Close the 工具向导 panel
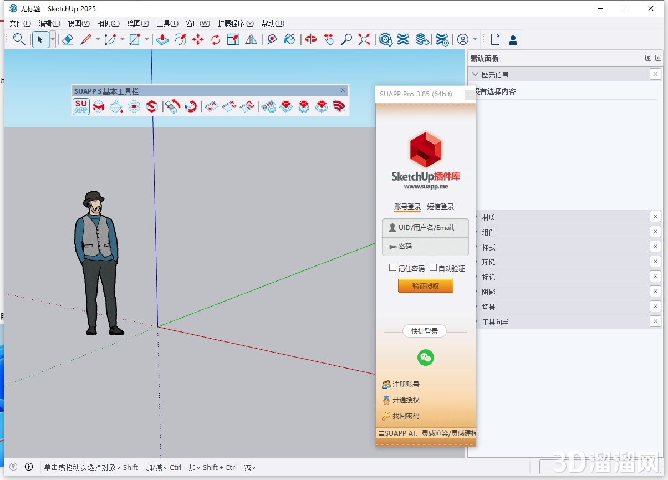Screen dimensions: 668x480 pos(655,321)
